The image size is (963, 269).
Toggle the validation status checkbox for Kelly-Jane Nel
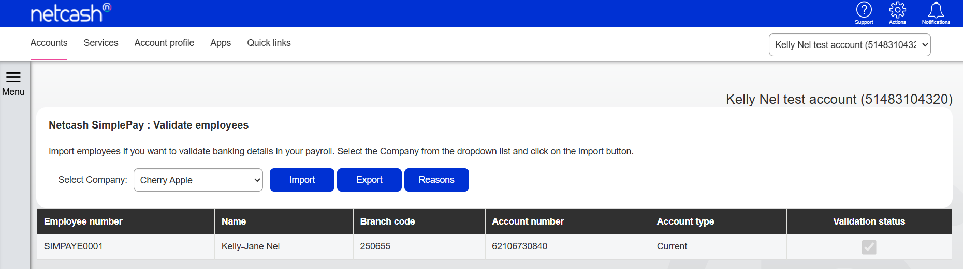tap(869, 247)
